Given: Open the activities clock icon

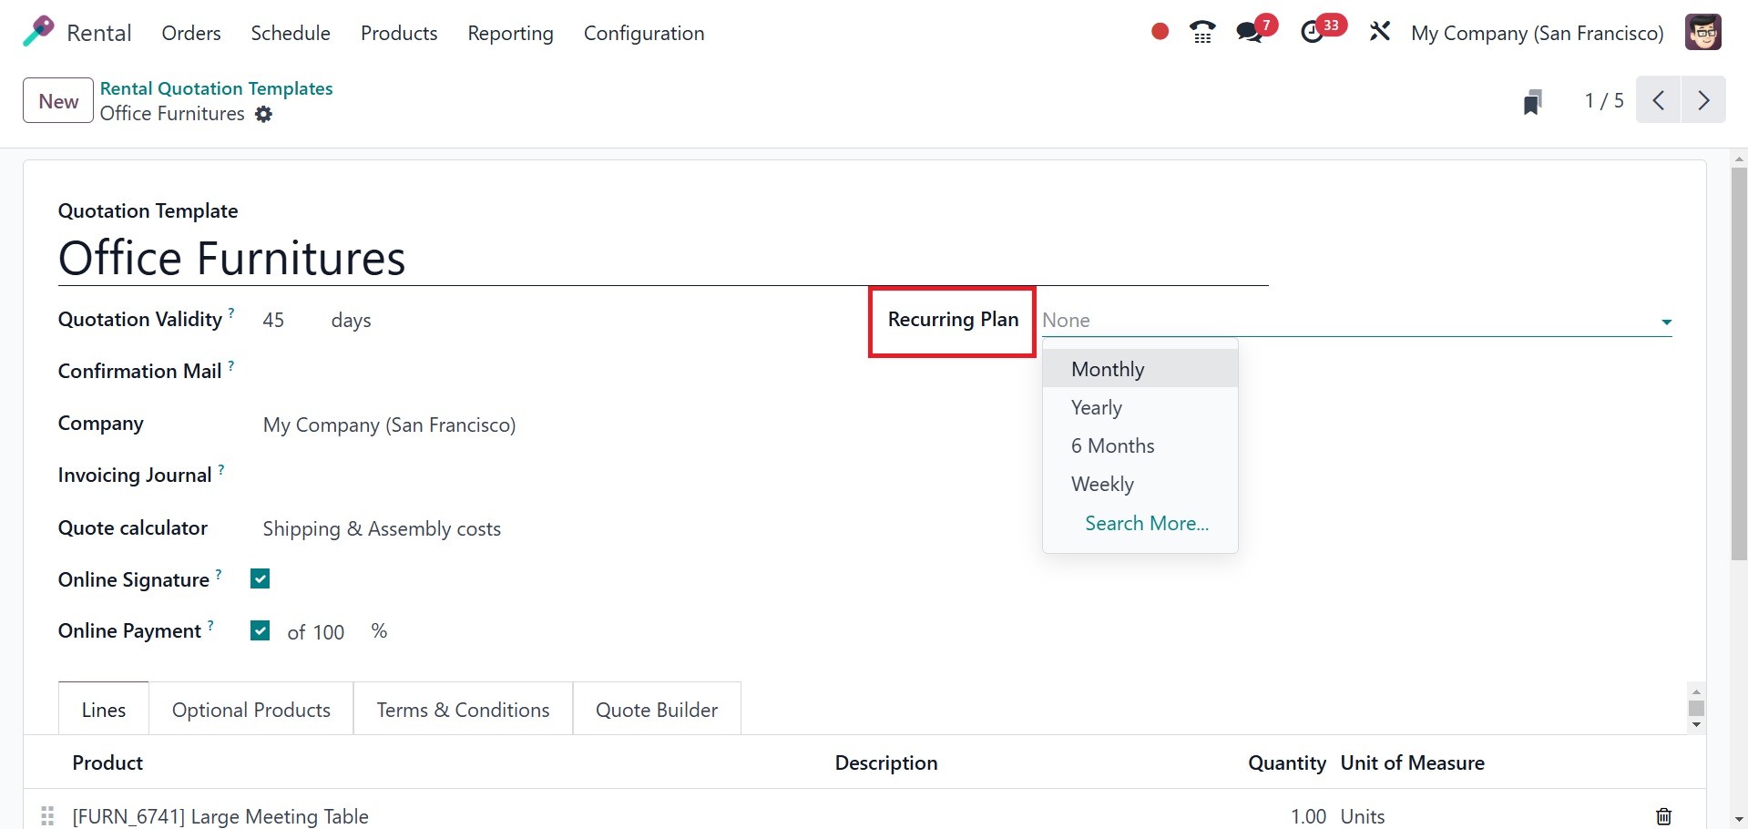Looking at the screenshot, I should coord(1313,33).
